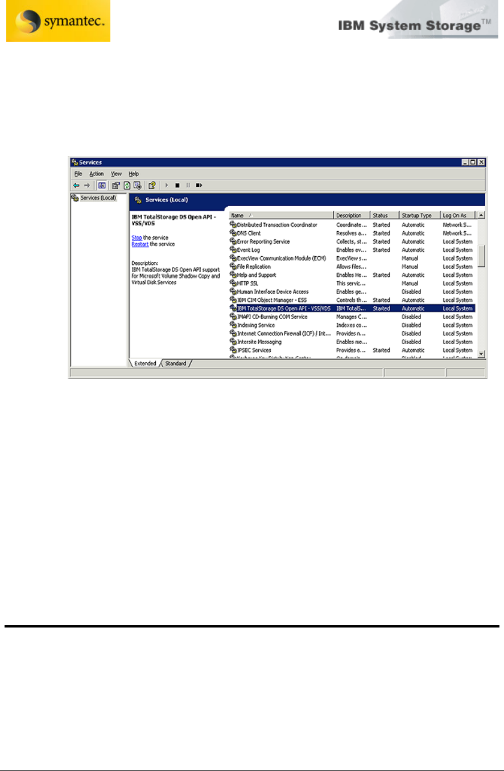Click the Back arrow in the toolbar
Image resolution: width=504 pixels, height=771 pixels.
(76, 185)
